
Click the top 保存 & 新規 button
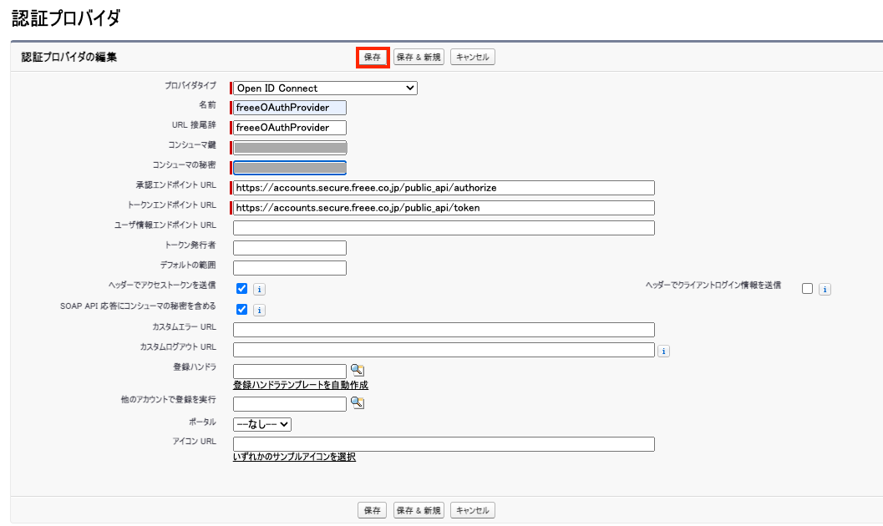tap(419, 58)
